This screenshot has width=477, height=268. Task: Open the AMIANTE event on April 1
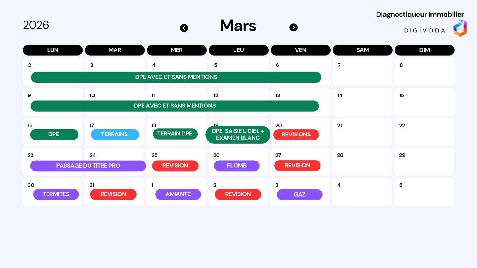pyautogui.click(x=178, y=194)
